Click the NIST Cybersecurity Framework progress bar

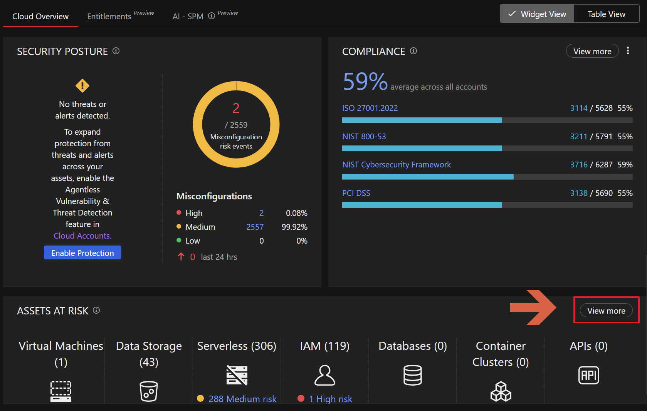(487, 177)
